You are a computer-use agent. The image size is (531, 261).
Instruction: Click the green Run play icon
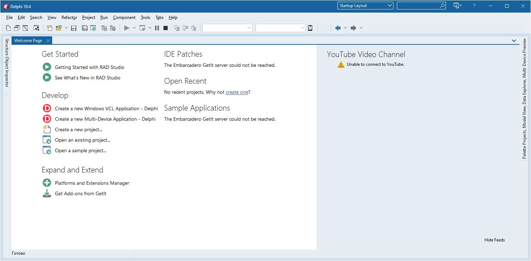point(127,28)
